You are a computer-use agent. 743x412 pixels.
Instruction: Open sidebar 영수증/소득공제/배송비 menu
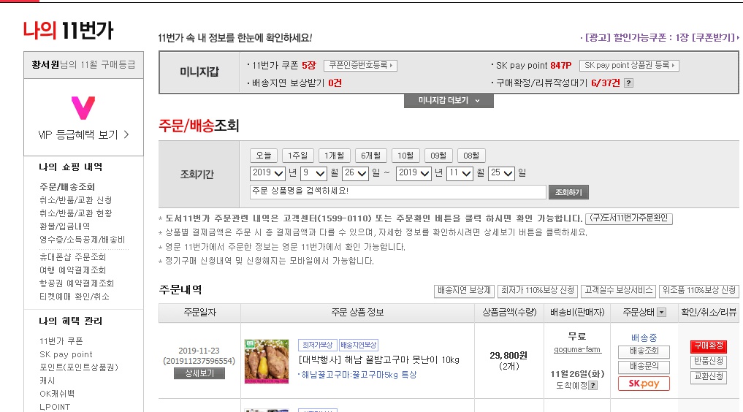(82, 240)
